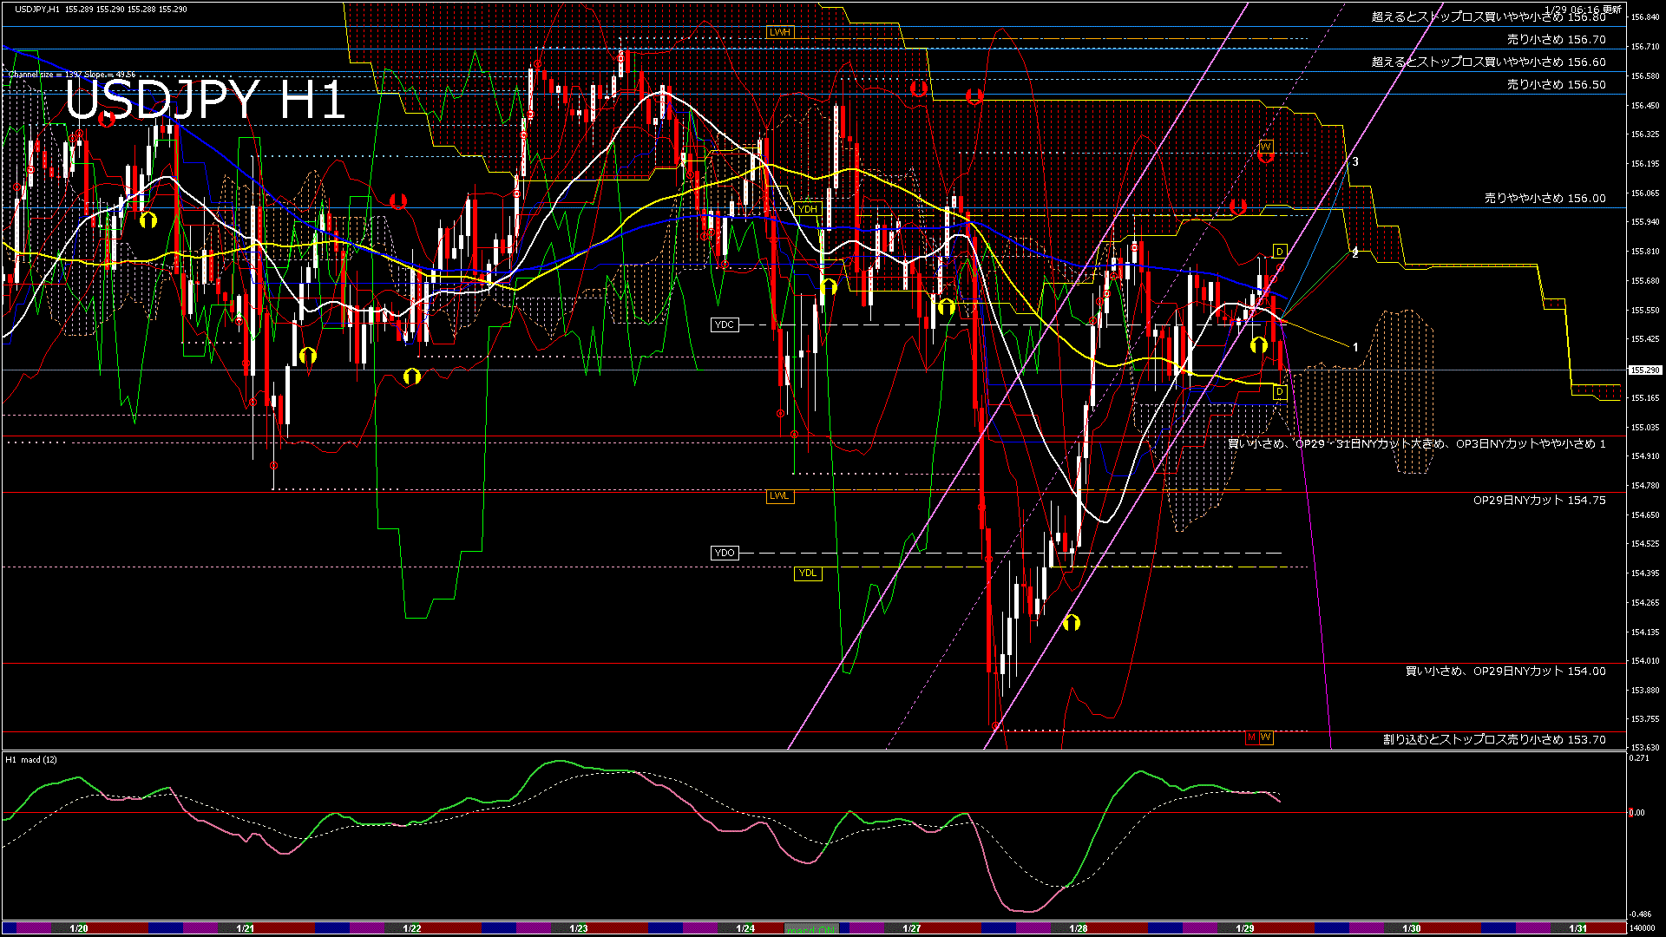Click the orange W pivot marker above the candles
This screenshot has height=937, width=1666.
1265,146
